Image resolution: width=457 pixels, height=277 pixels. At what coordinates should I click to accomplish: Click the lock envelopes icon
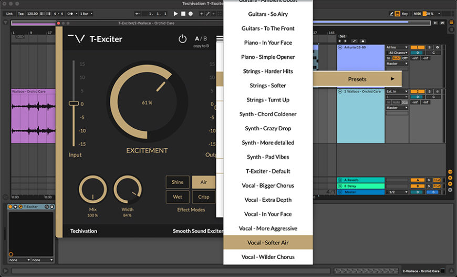(x=362, y=41)
